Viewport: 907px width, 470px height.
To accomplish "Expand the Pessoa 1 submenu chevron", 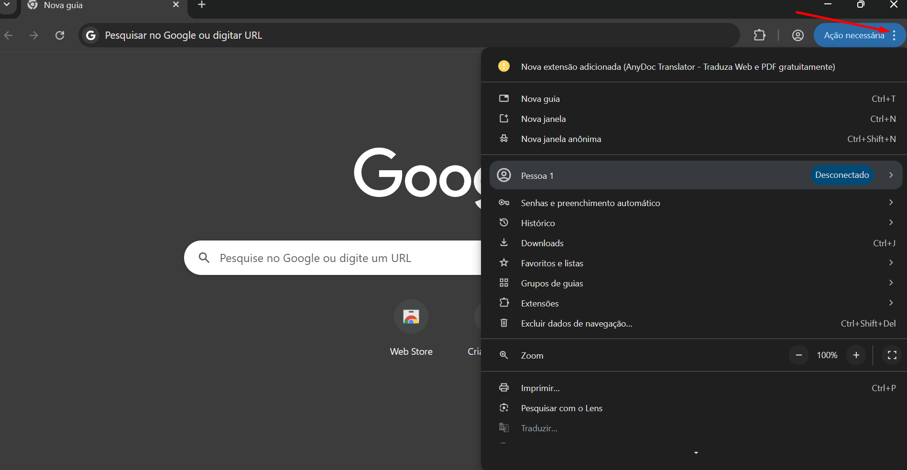I will tap(891, 175).
